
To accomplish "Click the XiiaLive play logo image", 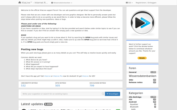I will click(x=142, y=23).
